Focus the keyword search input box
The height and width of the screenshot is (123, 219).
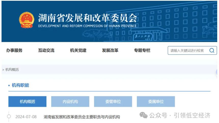[187, 51]
